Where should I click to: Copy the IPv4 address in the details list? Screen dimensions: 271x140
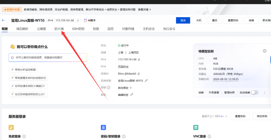[x=139, y=60]
